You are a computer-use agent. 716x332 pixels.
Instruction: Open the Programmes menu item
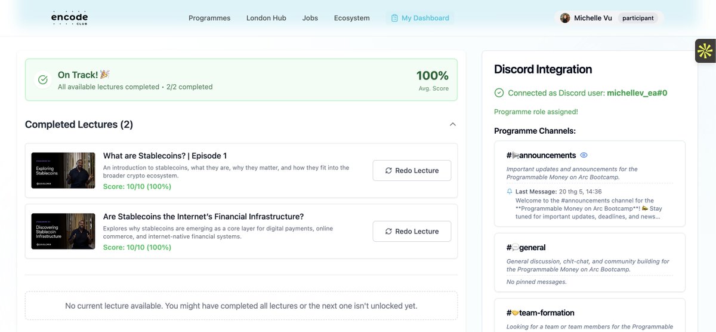click(x=209, y=18)
